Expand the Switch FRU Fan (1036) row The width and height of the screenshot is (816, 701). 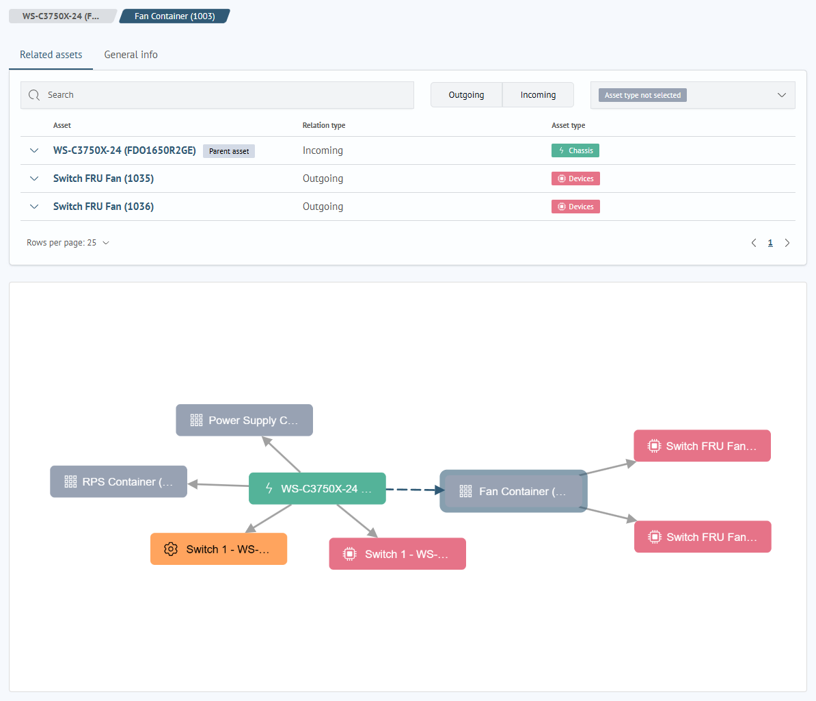[34, 207]
